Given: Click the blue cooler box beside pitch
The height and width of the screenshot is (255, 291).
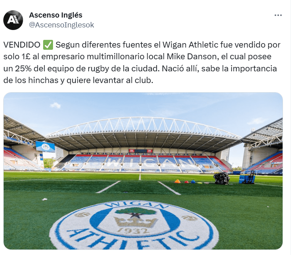Looking at the screenshot, I should click(247, 179).
